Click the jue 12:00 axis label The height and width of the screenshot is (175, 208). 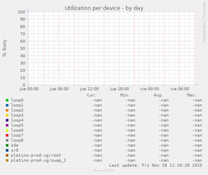(89, 89)
